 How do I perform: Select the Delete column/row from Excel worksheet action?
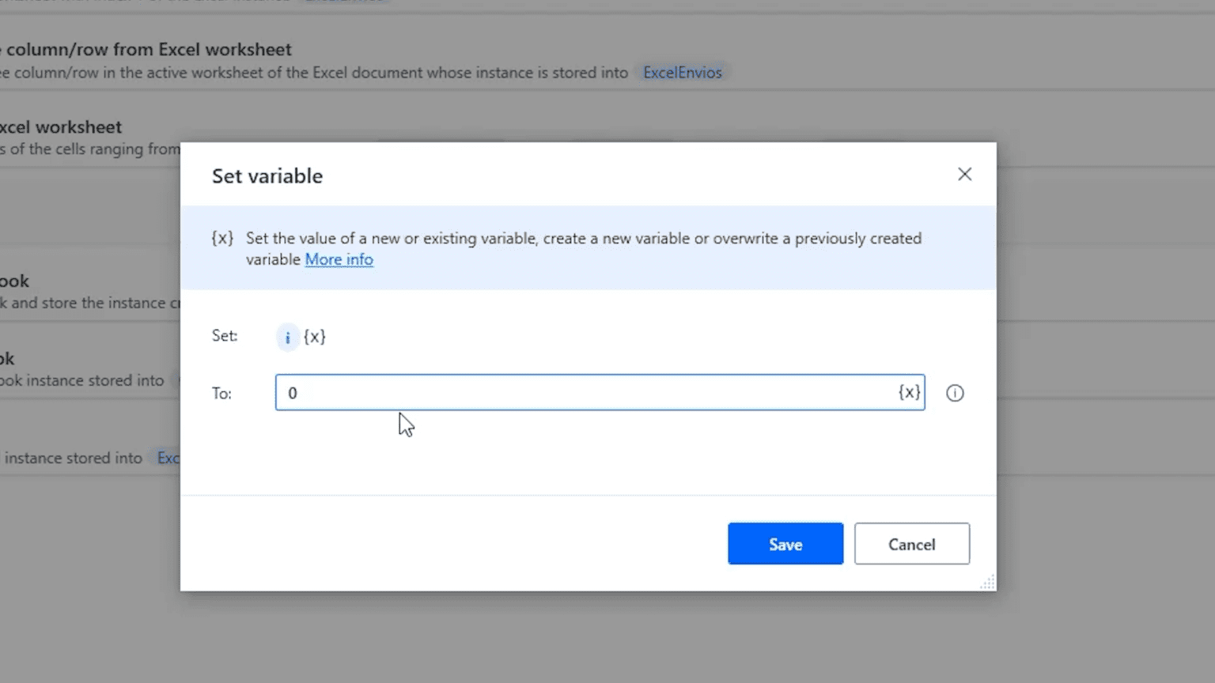tap(146, 49)
